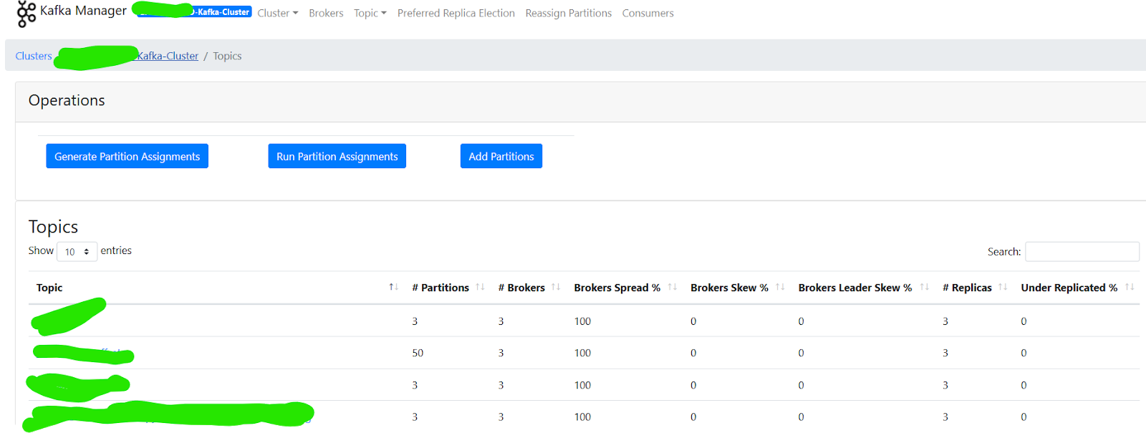This screenshot has height=433, width=1146.
Task: Focus the Search input field
Action: (1082, 251)
